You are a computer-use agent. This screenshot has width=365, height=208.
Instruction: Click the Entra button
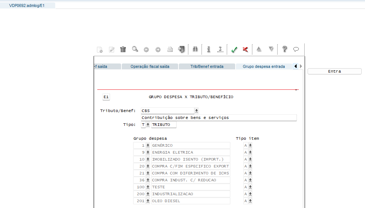(335, 71)
